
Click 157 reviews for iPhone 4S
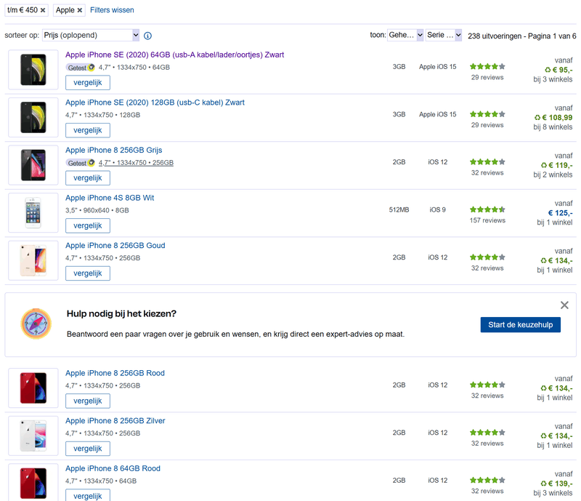coord(487,220)
